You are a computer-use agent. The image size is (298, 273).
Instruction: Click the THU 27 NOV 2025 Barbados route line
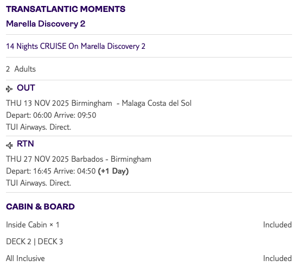tap(79, 159)
